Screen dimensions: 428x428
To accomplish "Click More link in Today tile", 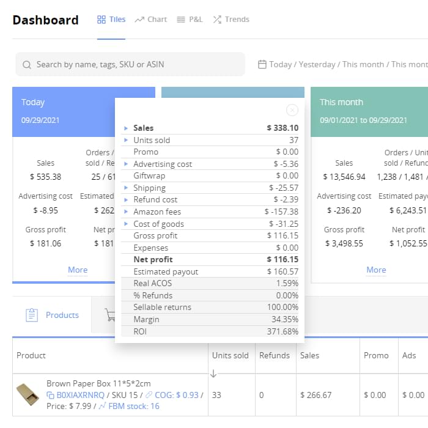I will [x=78, y=270].
